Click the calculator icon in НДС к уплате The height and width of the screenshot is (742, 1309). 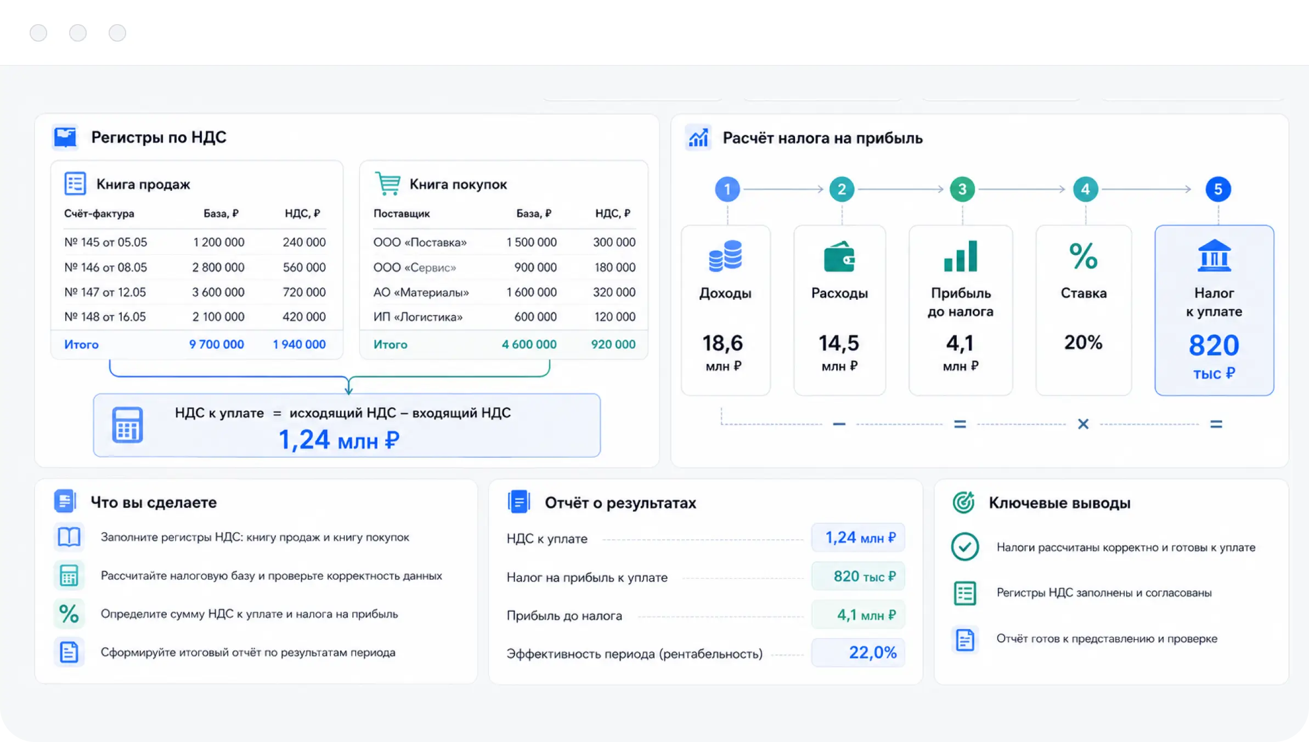[x=127, y=425]
